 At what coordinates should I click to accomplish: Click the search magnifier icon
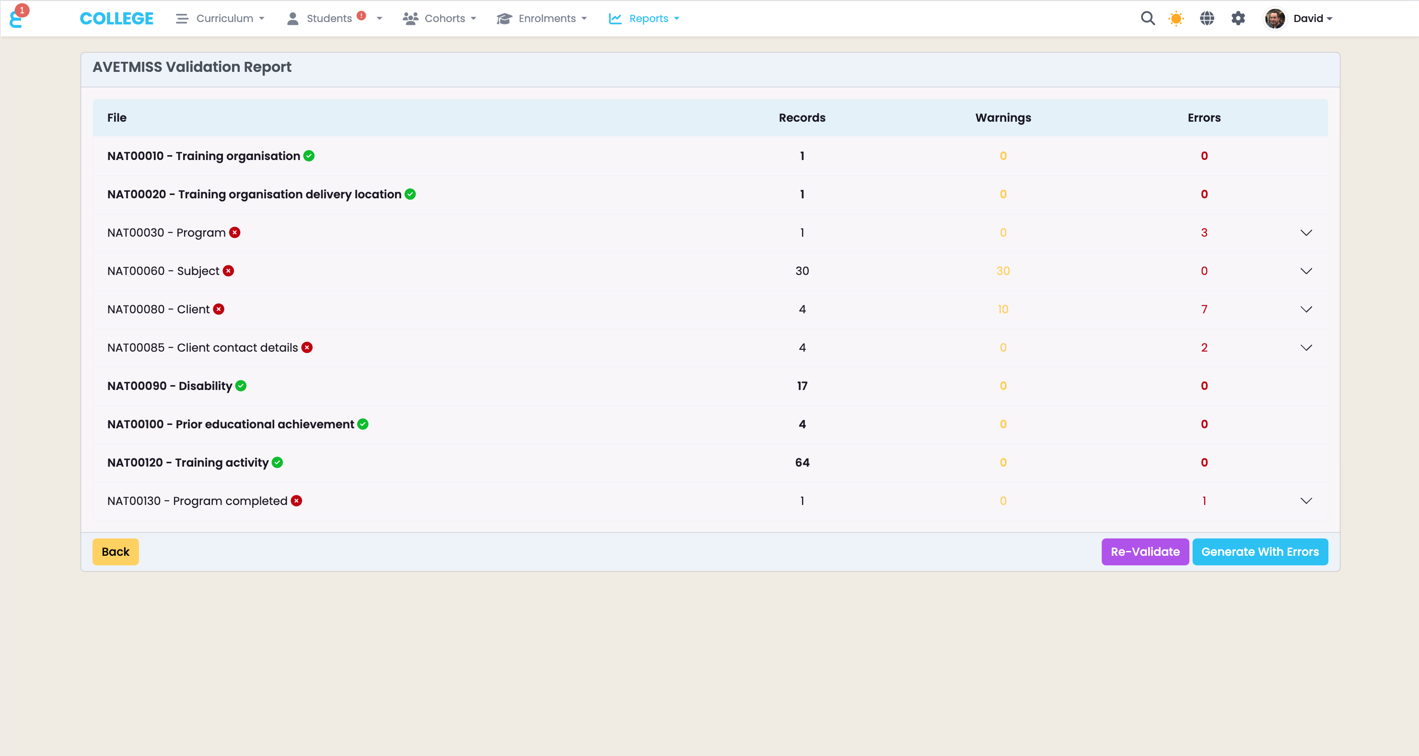click(x=1148, y=18)
